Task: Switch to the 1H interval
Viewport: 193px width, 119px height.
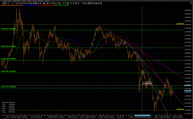Action: click(x=26, y=3)
